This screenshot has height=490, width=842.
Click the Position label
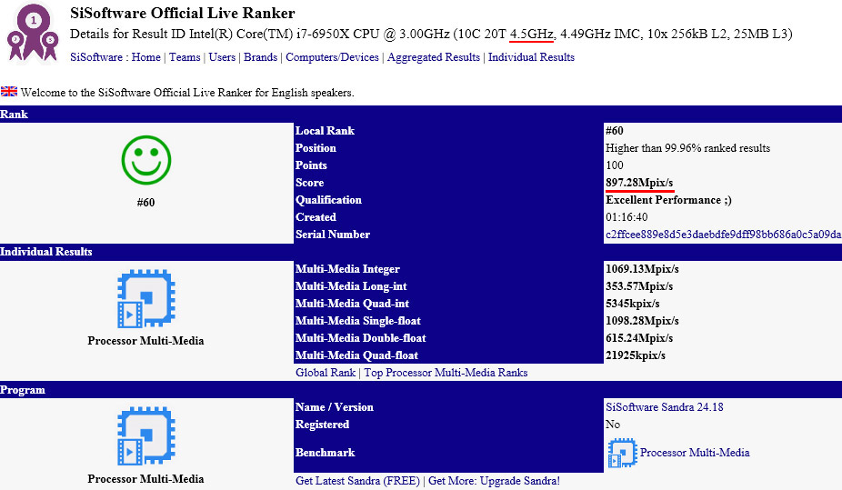(316, 148)
